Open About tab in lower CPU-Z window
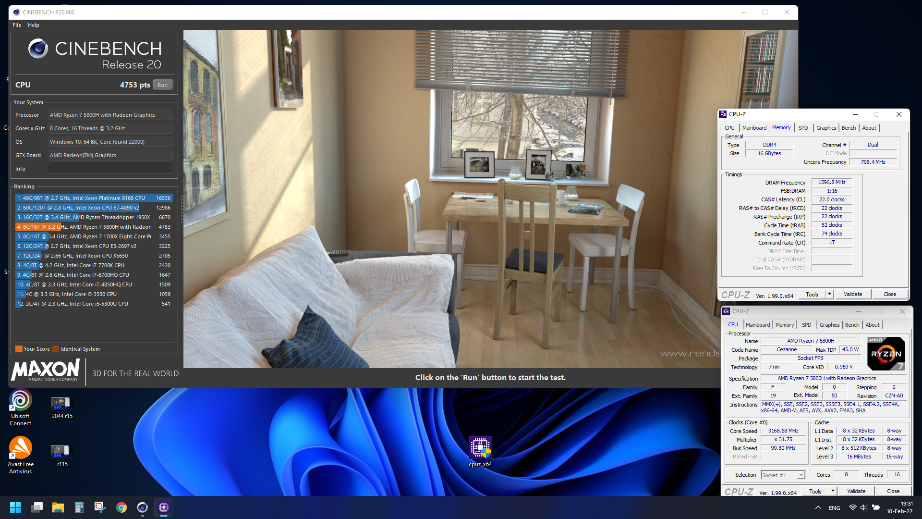922x519 pixels. (872, 325)
